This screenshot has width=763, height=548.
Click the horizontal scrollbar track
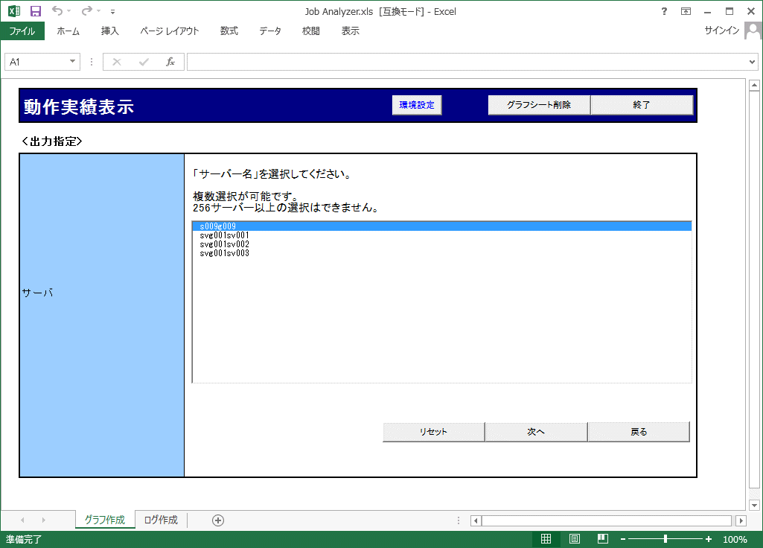tap(608, 520)
